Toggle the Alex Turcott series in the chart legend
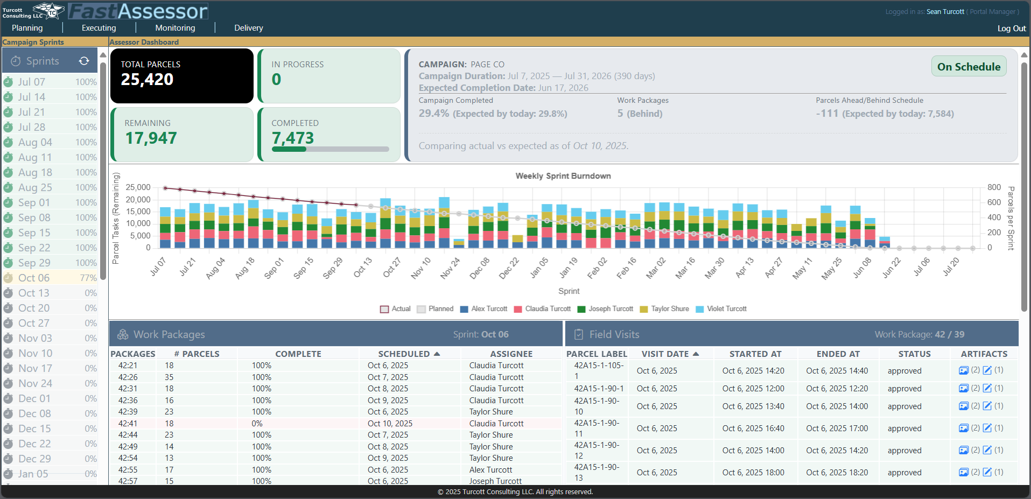Image resolution: width=1031 pixels, height=499 pixels. 483,308
